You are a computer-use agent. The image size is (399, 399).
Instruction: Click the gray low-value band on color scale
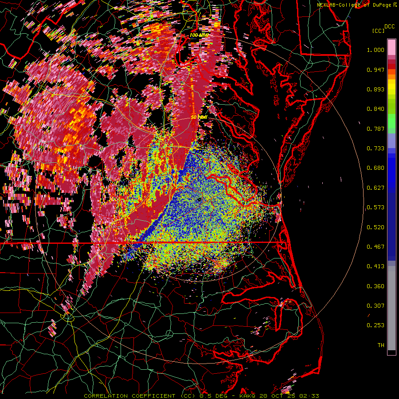click(391, 308)
